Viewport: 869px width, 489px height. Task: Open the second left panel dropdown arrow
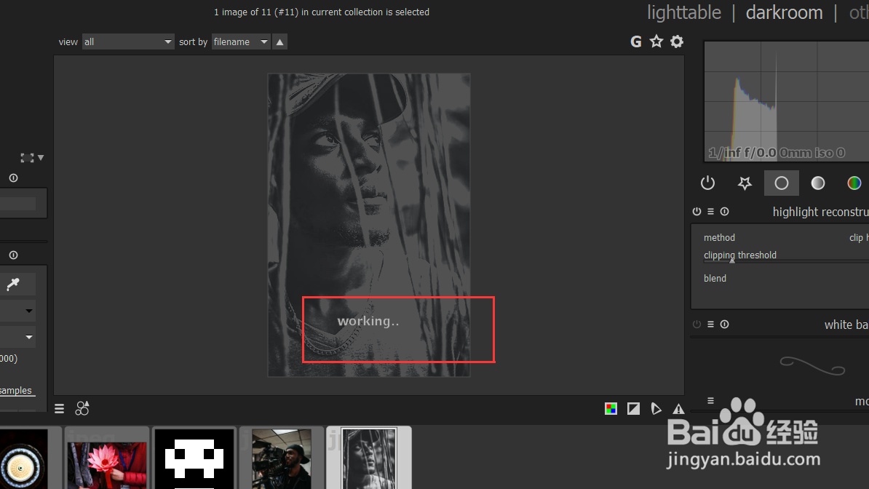point(29,337)
